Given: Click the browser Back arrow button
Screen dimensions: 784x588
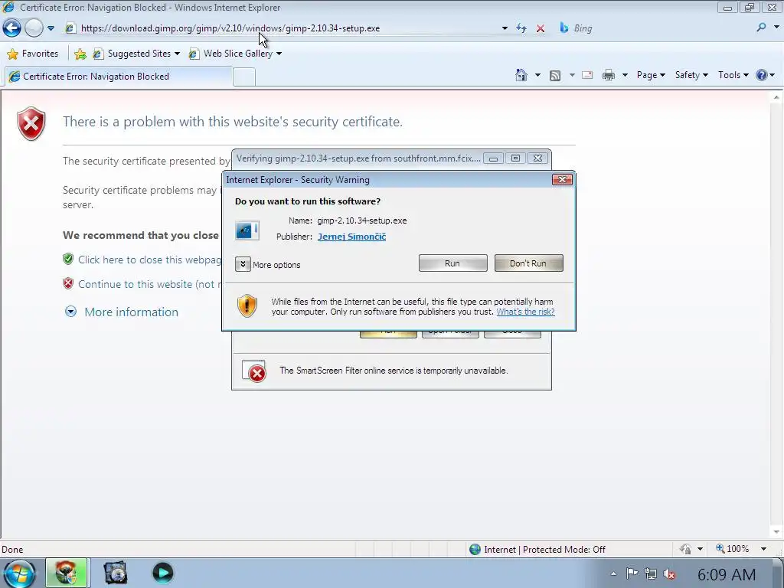Looking at the screenshot, I should tap(12, 28).
